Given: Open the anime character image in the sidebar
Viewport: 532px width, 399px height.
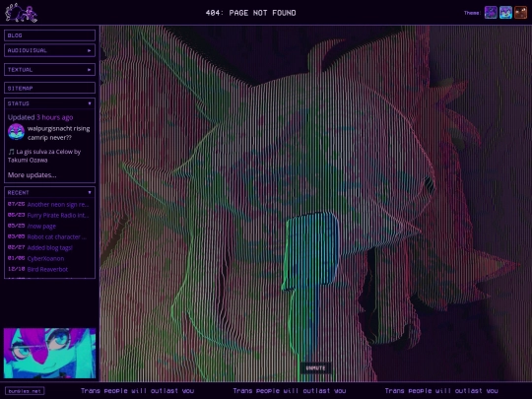Looking at the screenshot, I should click(x=49, y=353).
